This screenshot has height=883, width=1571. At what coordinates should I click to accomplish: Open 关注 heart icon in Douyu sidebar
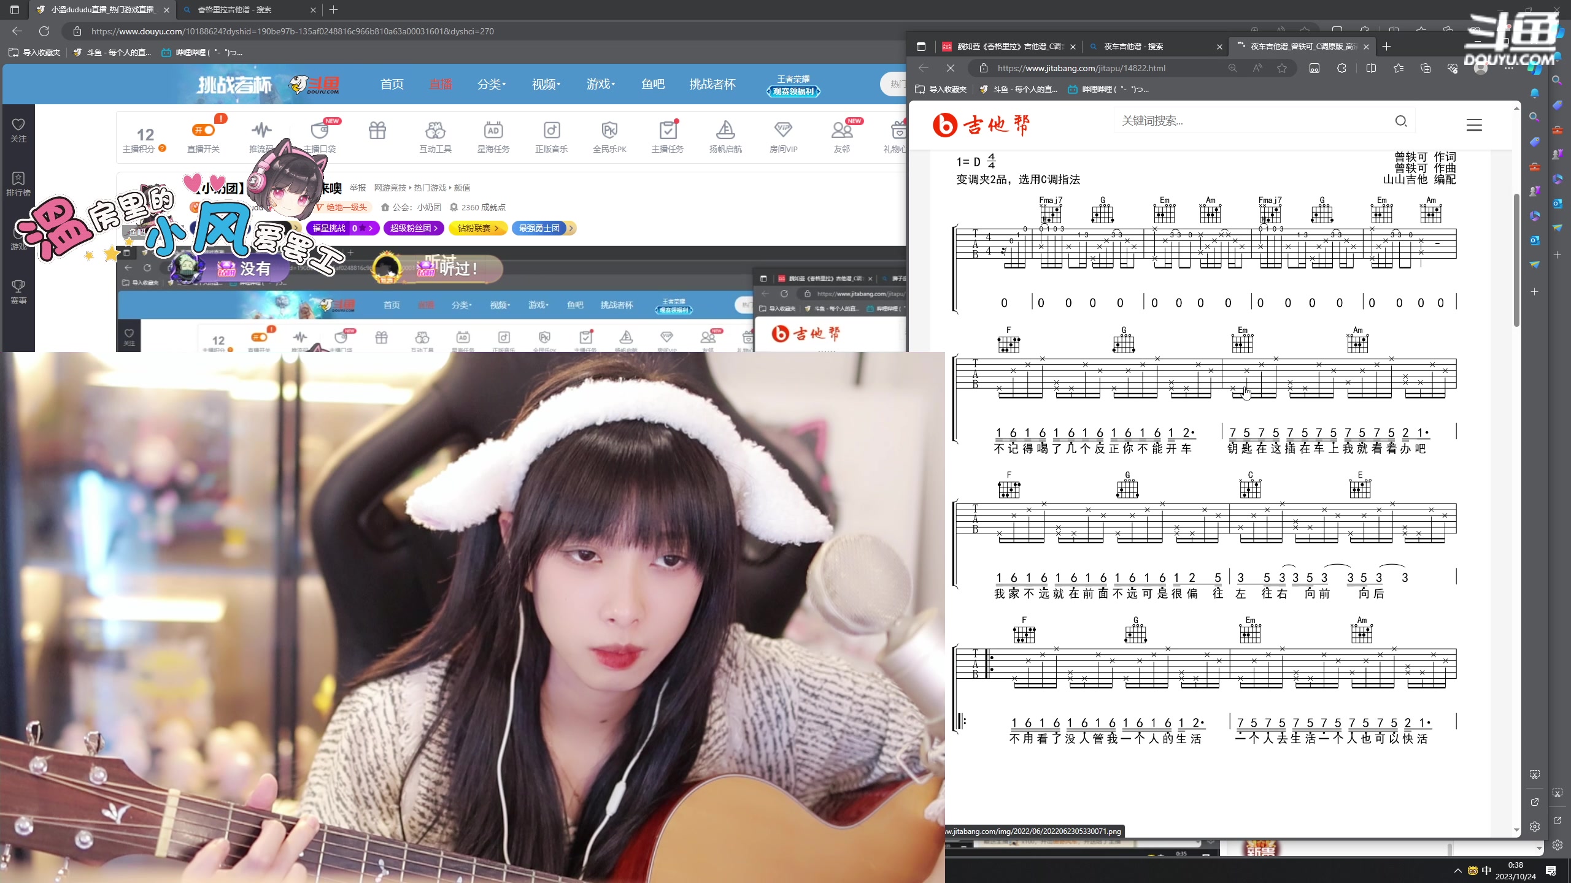18,130
